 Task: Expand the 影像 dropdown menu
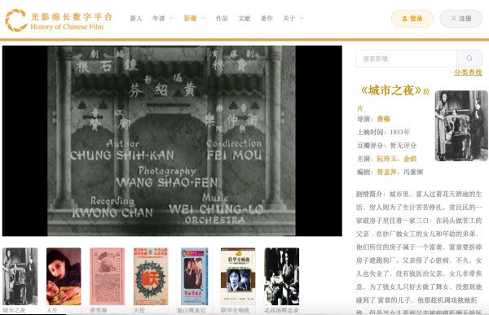[194, 19]
